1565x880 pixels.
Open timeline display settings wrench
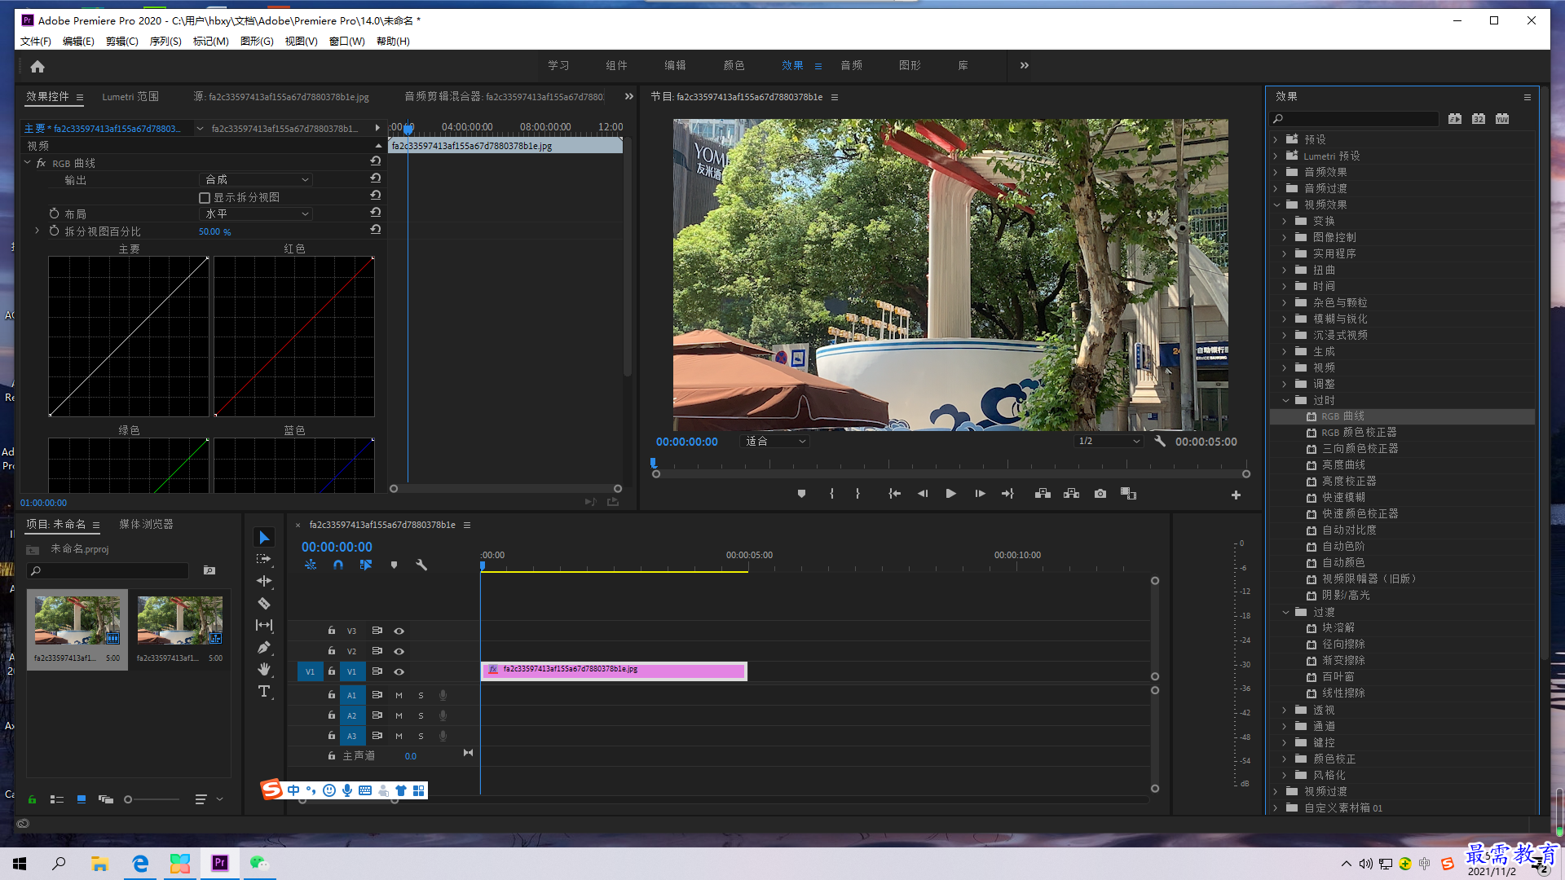[421, 565]
